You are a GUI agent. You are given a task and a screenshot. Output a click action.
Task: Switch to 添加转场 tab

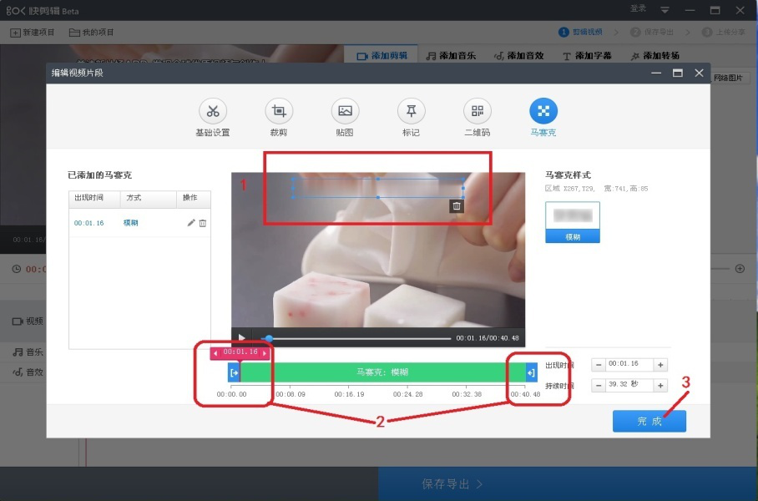[x=655, y=56]
